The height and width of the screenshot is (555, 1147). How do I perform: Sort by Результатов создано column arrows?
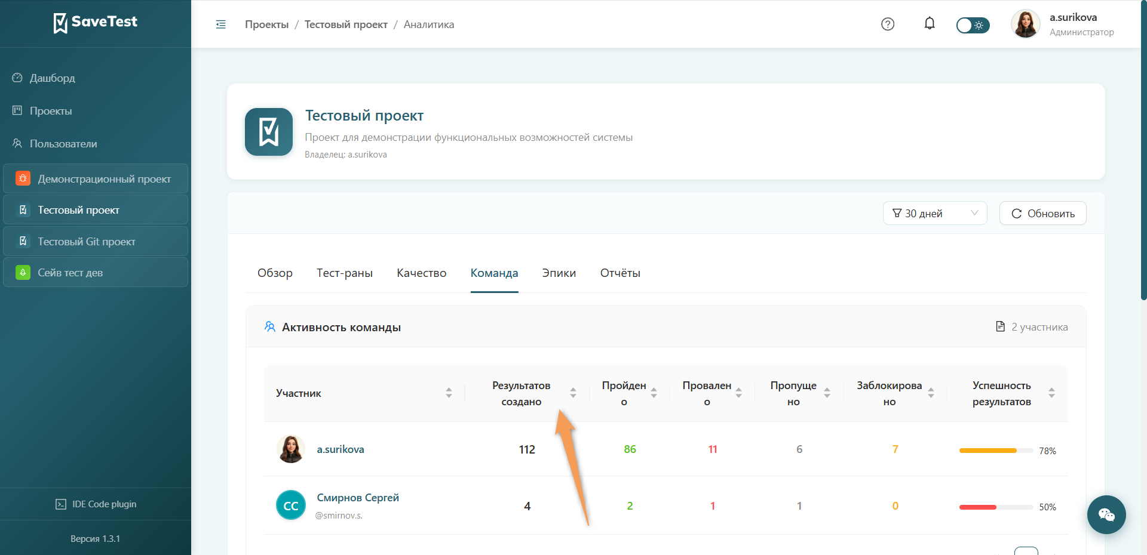coord(573,393)
